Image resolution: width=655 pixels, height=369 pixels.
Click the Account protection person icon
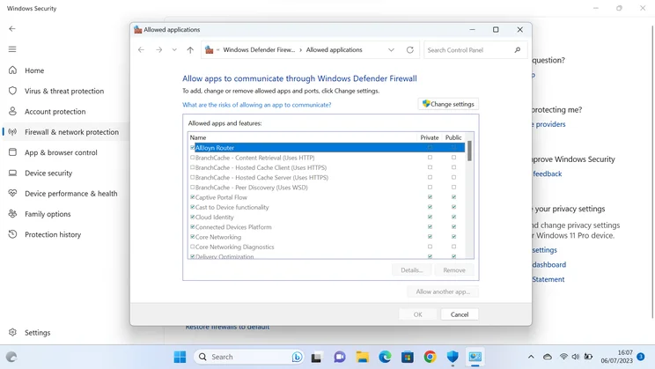(x=12, y=112)
